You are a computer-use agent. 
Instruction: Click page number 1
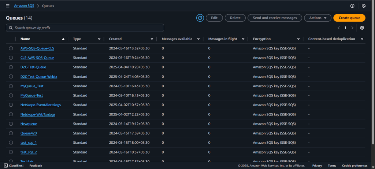[x=345, y=28]
